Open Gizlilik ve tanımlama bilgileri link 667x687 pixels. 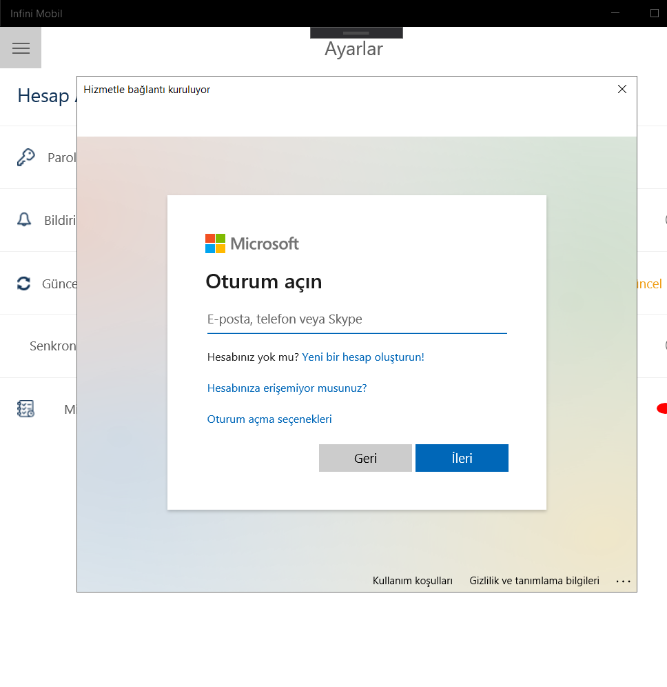(x=534, y=581)
